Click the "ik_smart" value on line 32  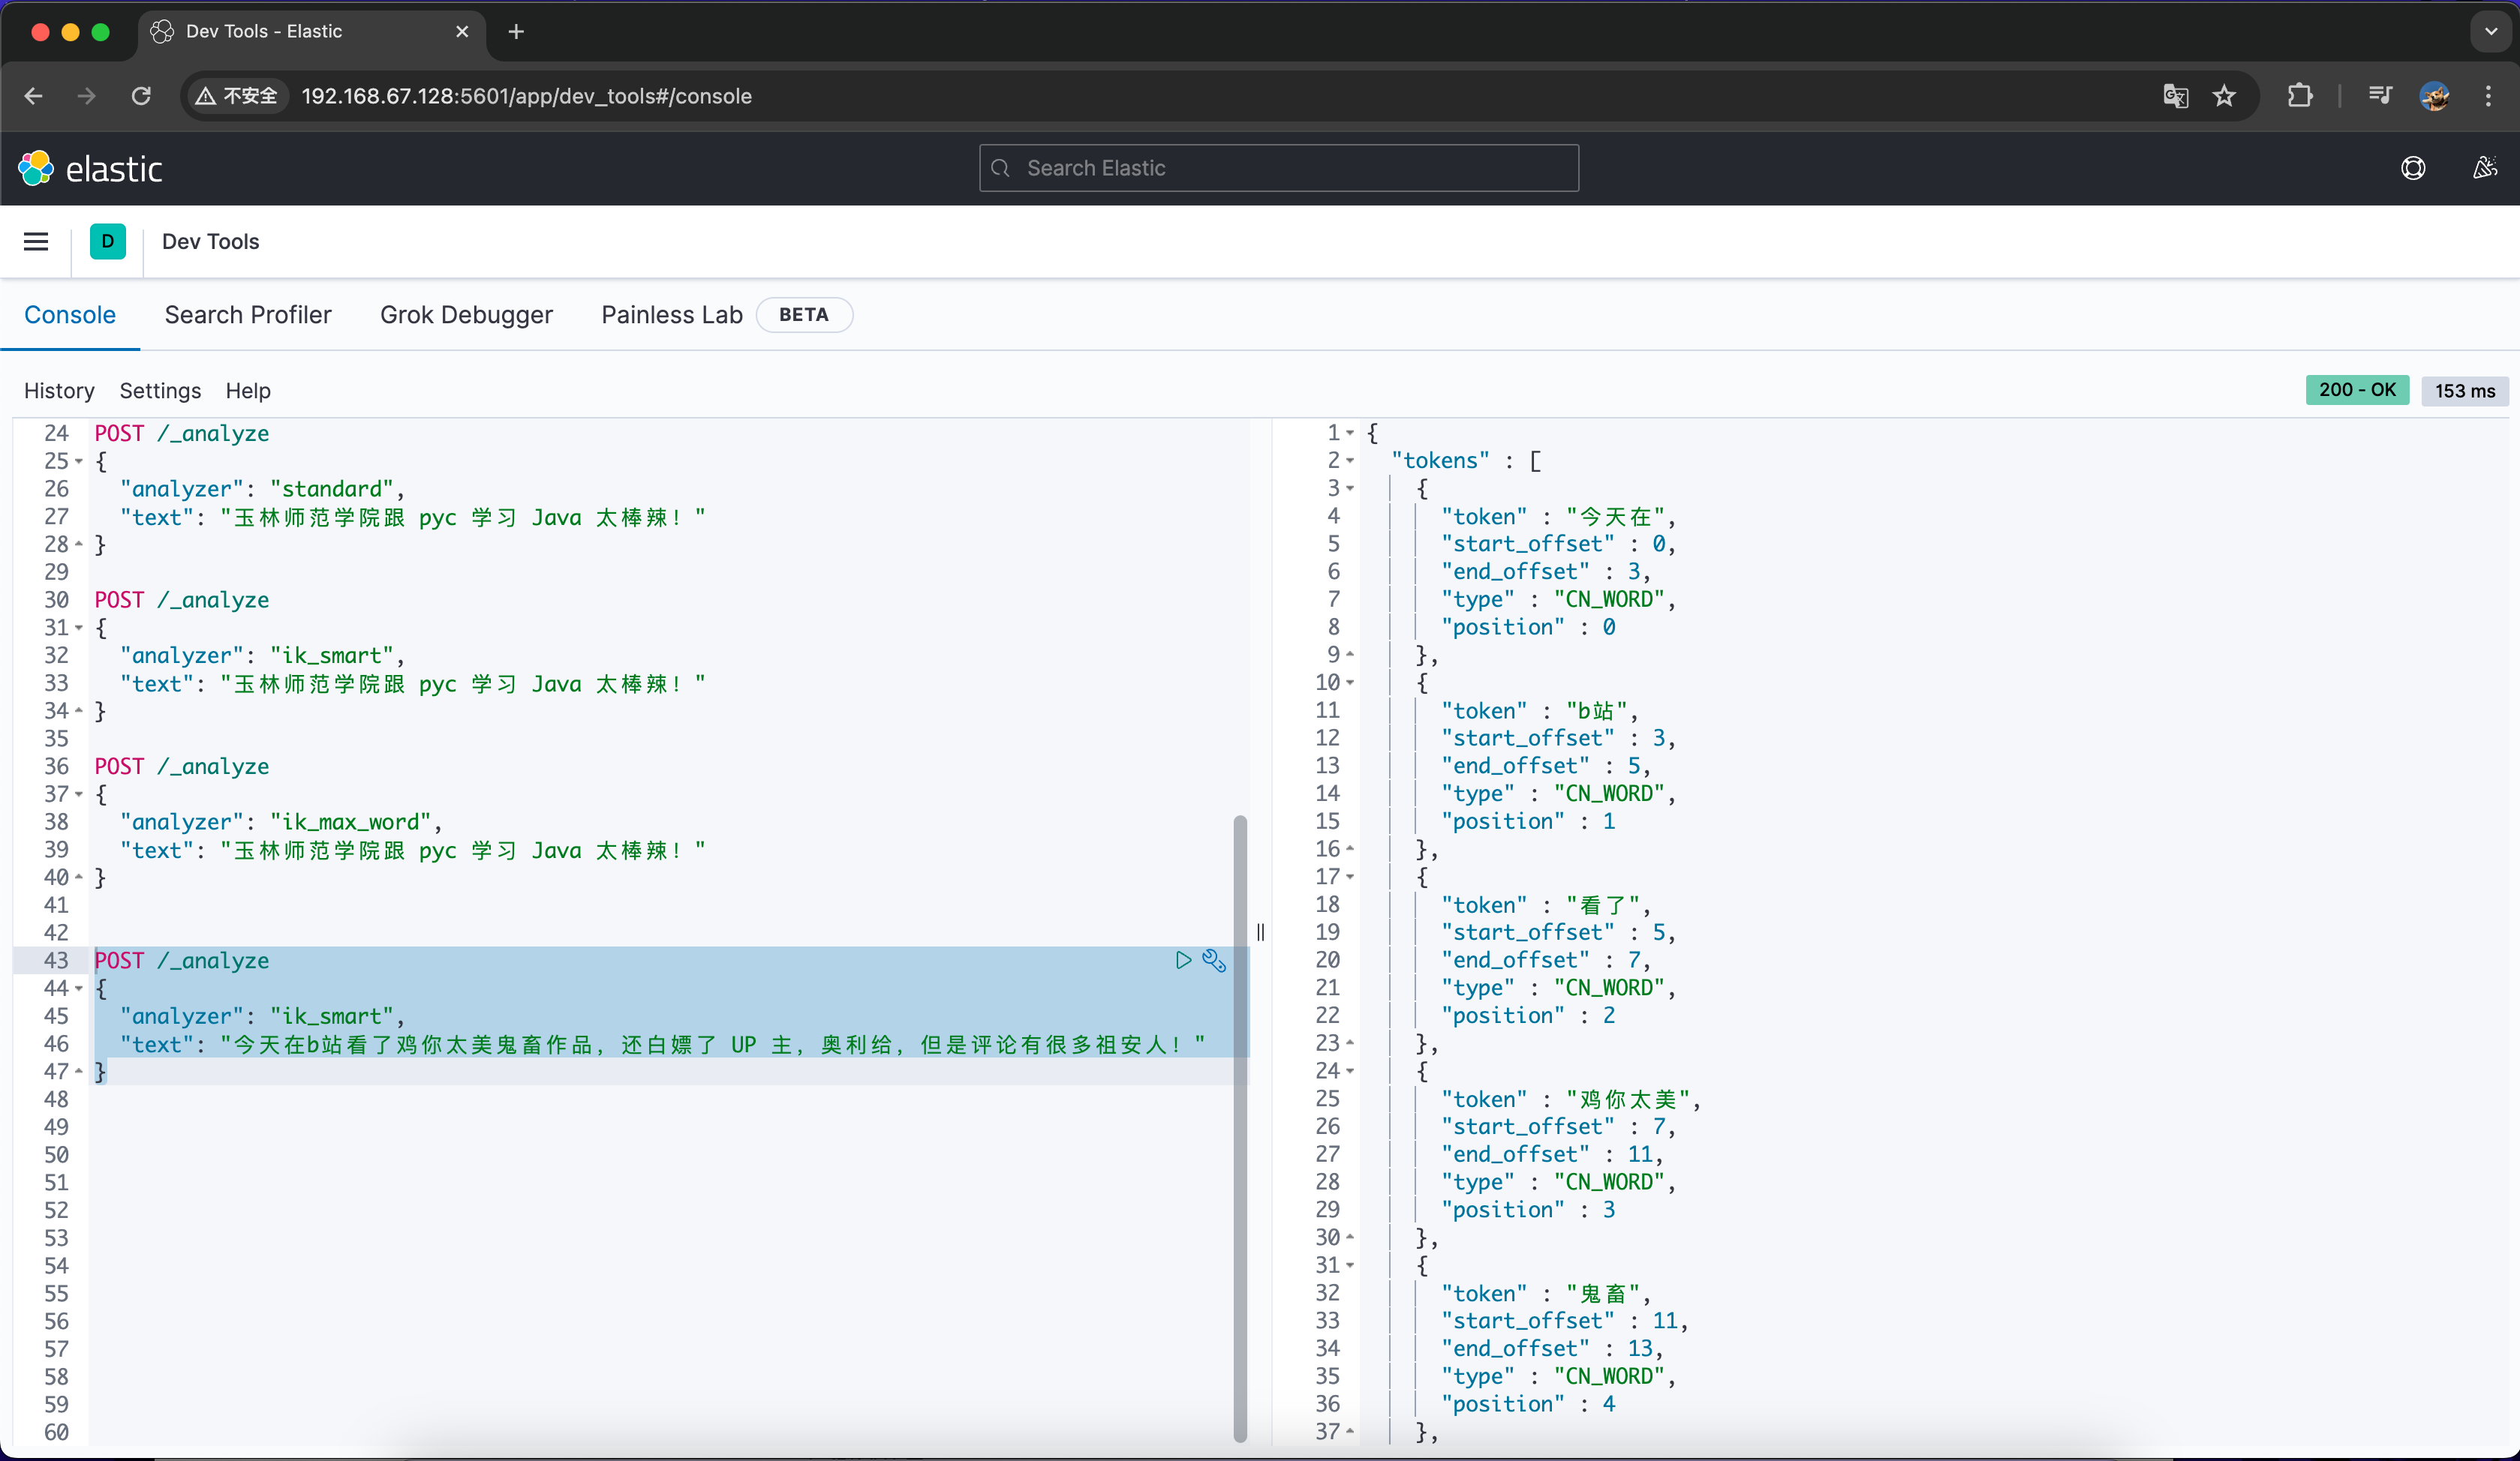coord(331,655)
